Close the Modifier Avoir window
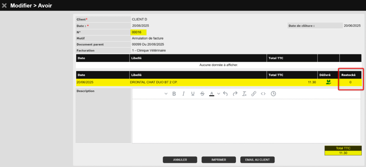The image size is (366, 167). pyautogui.click(x=4, y=5)
